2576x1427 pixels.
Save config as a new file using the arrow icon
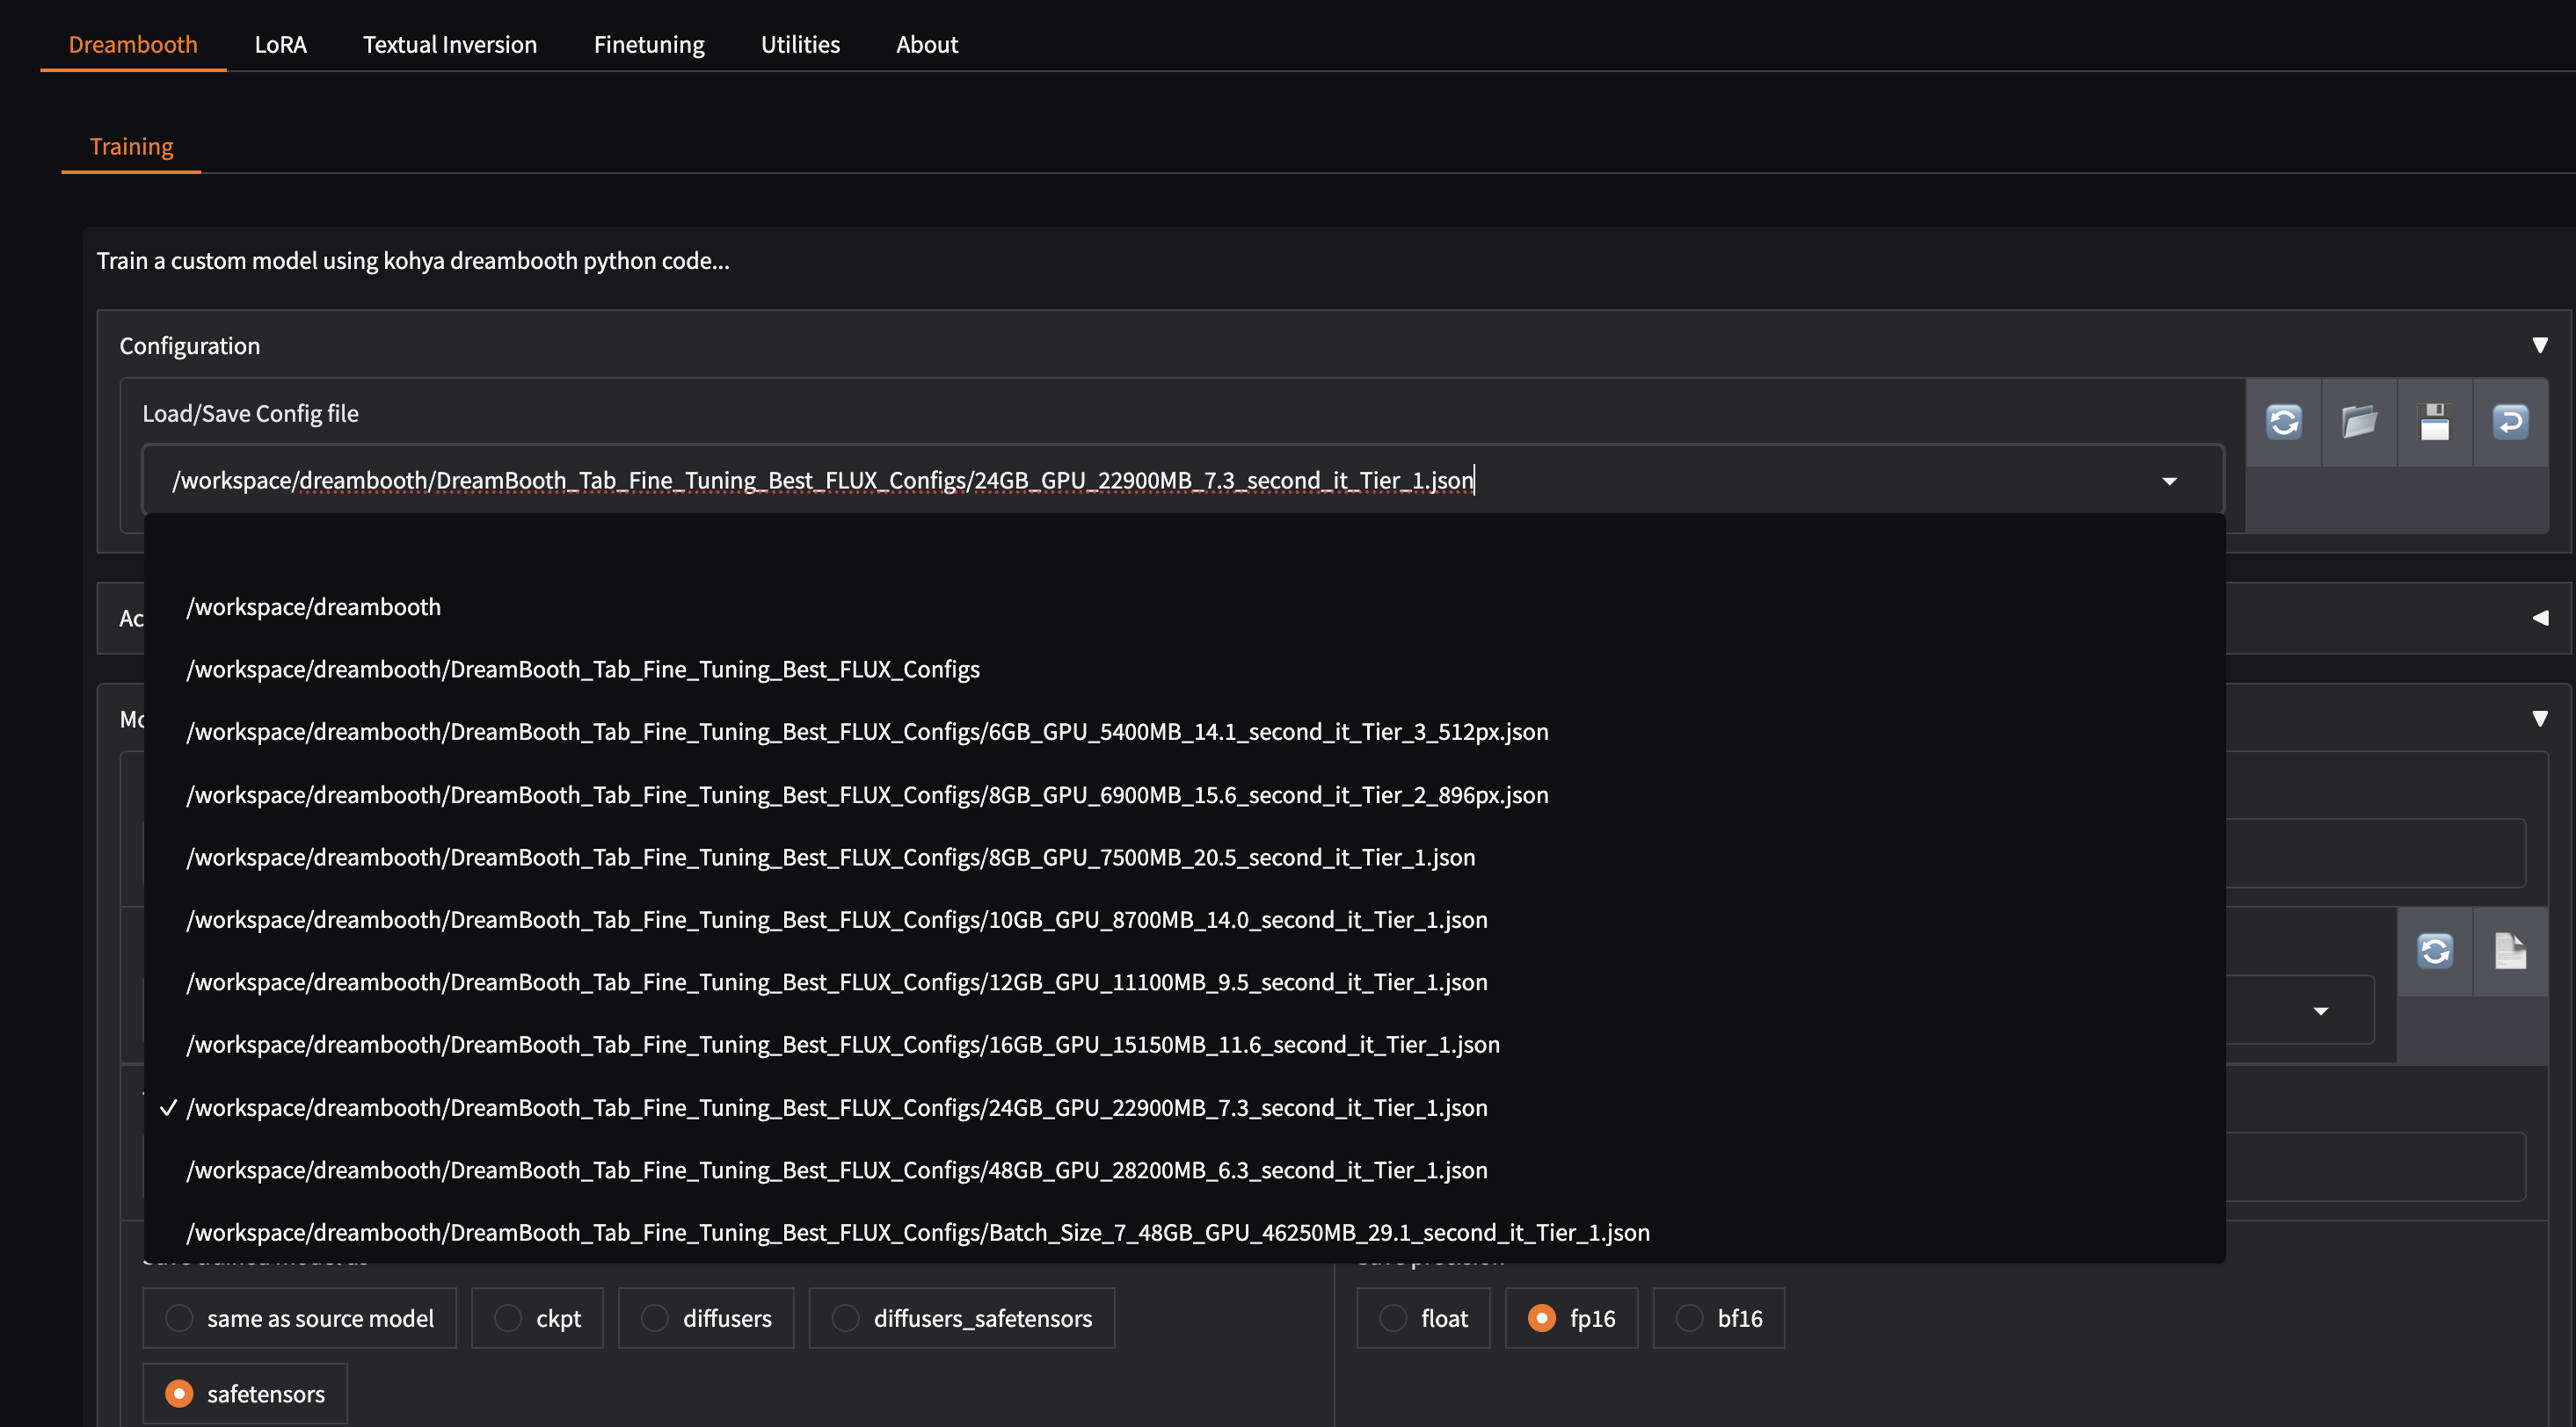pos(2511,422)
